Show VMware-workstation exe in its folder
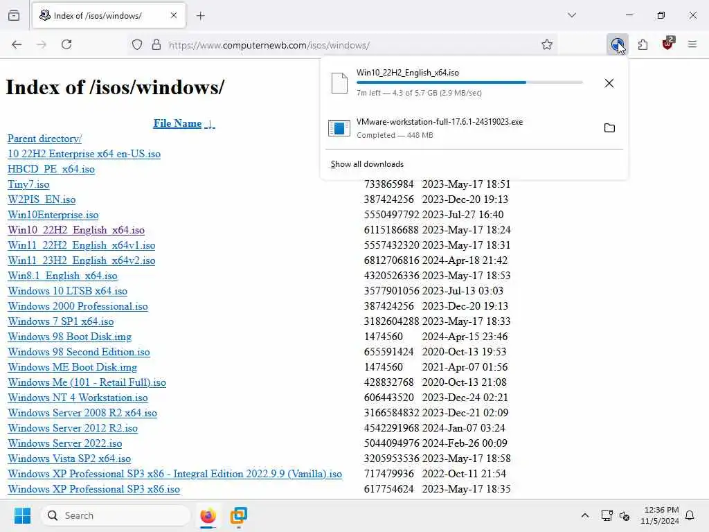The width and height of the screenshot is (709, 532). [609, 128]
